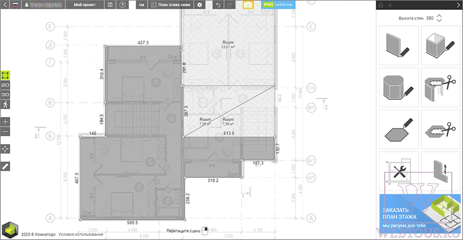
Task: Switch to 3D view mode
Action: point(5,95)
